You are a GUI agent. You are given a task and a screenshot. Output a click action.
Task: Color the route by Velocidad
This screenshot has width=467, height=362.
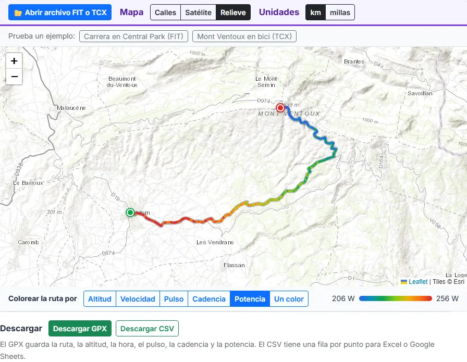[x=138, y=299]
